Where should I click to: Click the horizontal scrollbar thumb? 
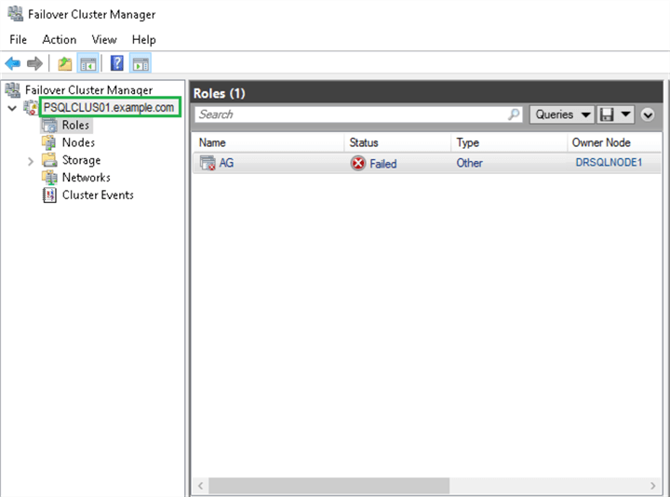tap(329, 486)
